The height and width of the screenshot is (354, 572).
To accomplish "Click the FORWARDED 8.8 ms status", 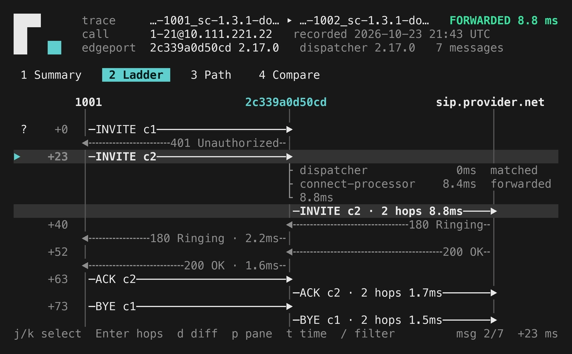I will pos(504,20).
